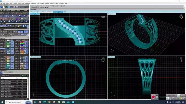186x104 pixels.
Task: Click the scissors trim tool icon
Action: (22, 19)
